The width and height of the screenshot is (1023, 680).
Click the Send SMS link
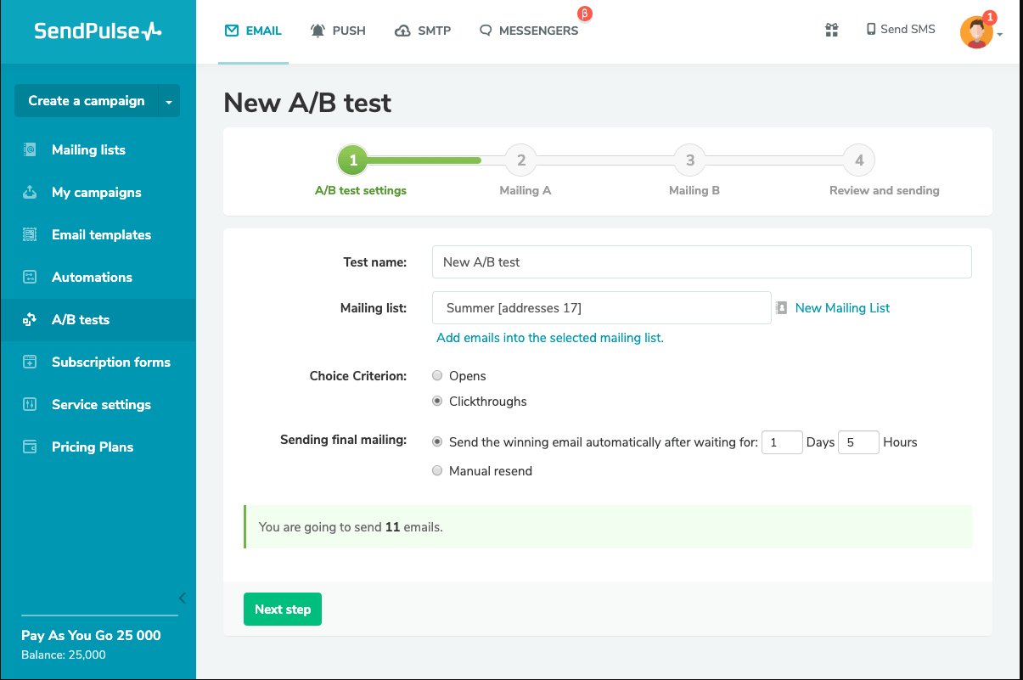tap(901, 29)
